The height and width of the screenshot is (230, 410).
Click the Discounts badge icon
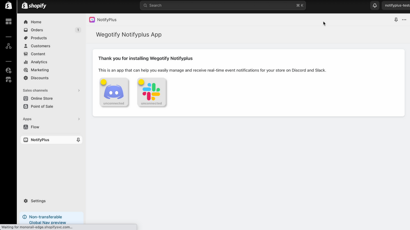click(x=26, y=78)
